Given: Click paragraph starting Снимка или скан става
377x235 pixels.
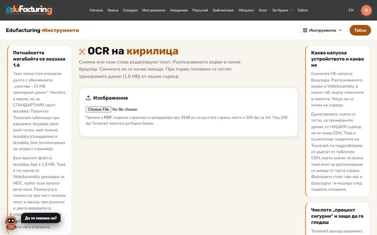Looking at the screenshot, I should [x=160, y=69].
